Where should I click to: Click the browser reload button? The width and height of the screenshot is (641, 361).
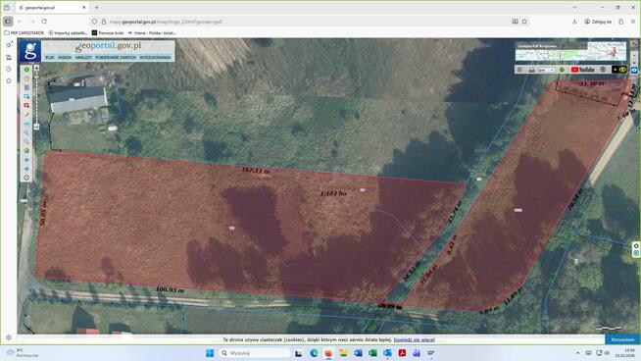tap(44, 22)
